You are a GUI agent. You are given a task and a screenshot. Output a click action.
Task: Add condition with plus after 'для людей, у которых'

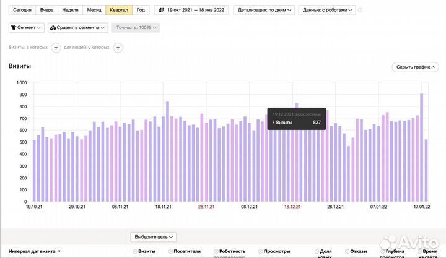[x=118, y=48]
